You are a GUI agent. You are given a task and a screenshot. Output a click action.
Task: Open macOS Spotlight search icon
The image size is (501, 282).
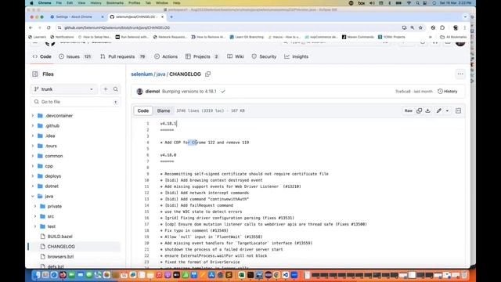[417, 3]
